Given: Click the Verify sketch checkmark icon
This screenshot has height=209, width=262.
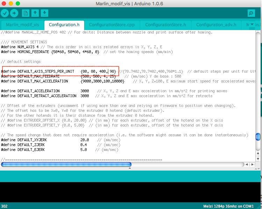Looking at the screenshot, I should point(5,13).
